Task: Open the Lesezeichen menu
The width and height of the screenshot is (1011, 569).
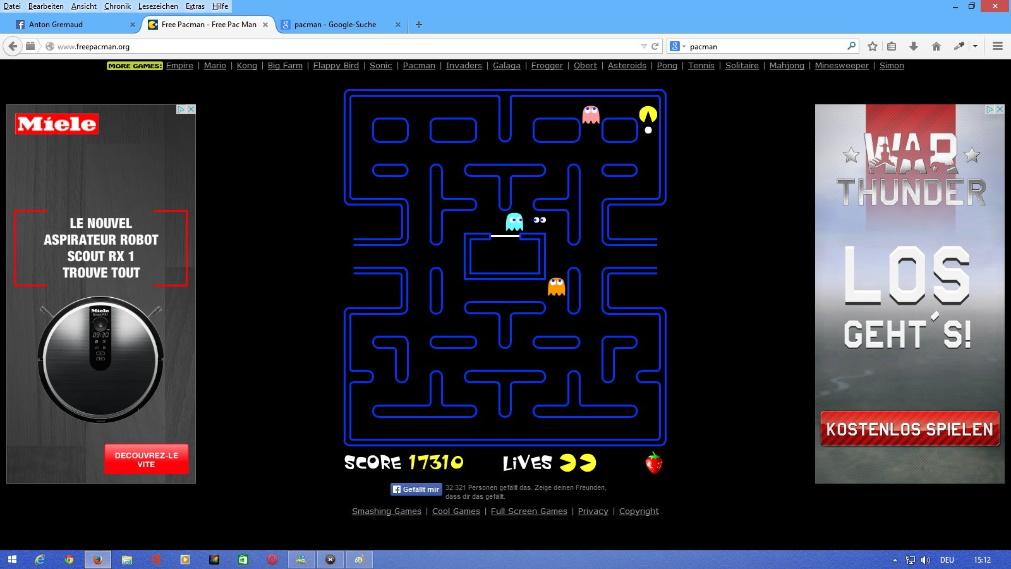Action: coord(158,6)
